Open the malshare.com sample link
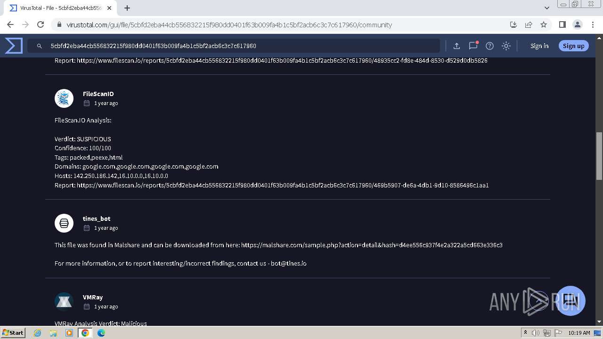This screenshot has height=339, width=603. tap(372, 245)
